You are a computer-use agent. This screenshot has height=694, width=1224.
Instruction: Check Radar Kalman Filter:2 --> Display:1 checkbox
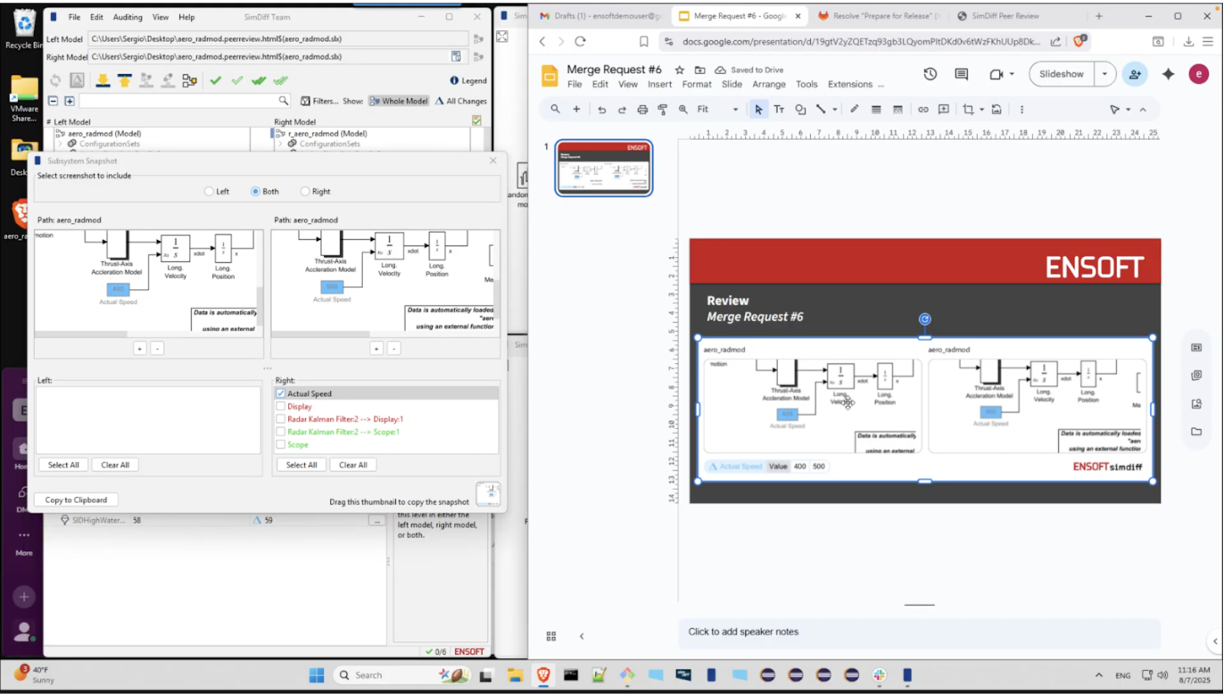tap(280, 418)
